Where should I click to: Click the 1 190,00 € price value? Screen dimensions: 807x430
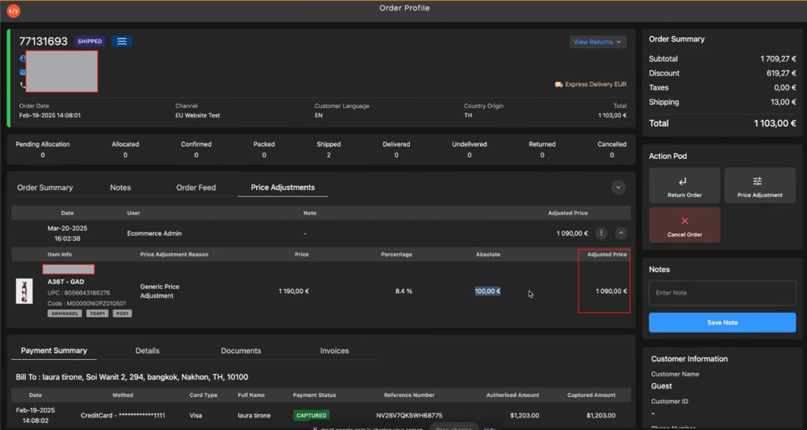(294, 291)
